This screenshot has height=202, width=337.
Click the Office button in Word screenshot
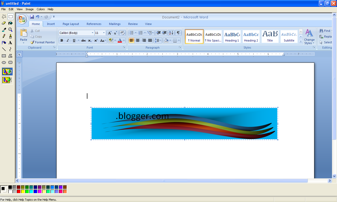[22, 19]
